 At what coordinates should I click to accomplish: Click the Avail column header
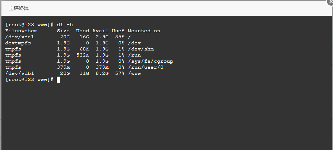click(100, 31)
